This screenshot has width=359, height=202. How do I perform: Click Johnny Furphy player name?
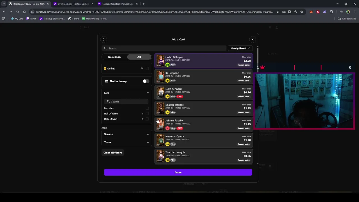pos(174,120)
